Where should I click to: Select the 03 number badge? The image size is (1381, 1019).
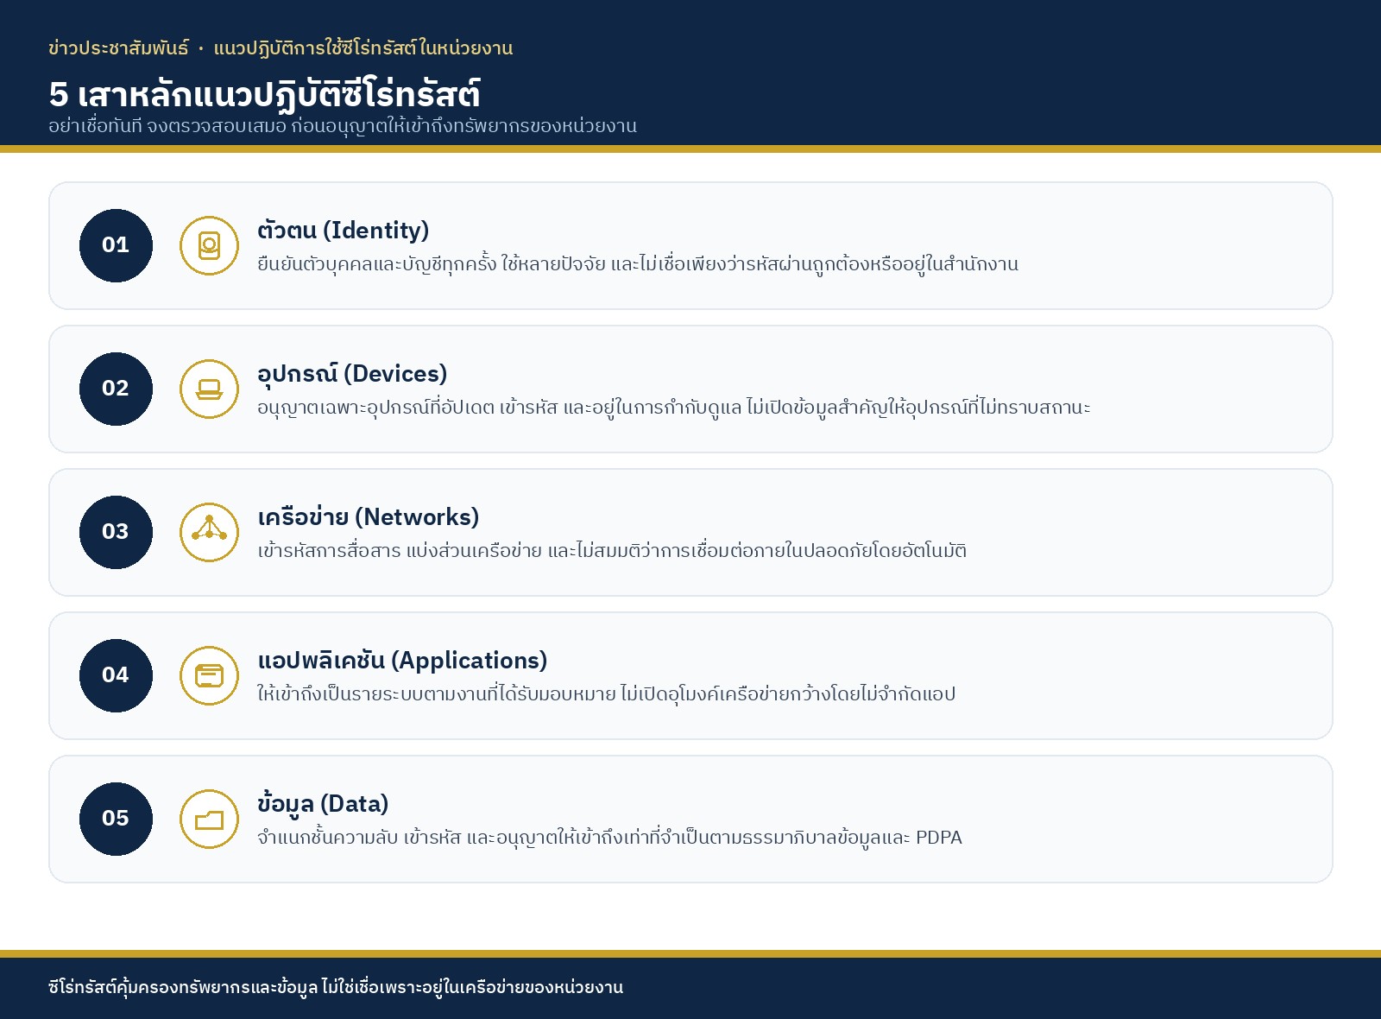coord(116,532)
